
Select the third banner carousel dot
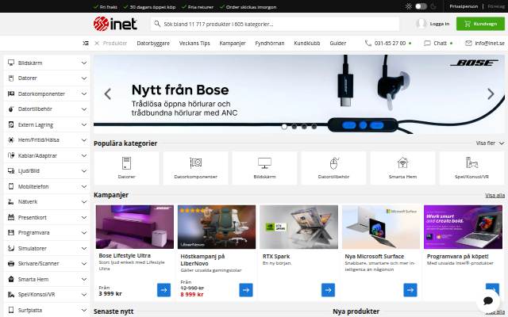304,127
